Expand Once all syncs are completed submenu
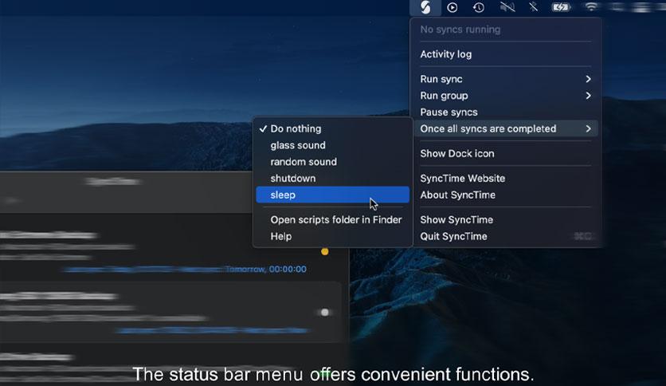This screenshot has width=666, height=386. coord(505,128)
